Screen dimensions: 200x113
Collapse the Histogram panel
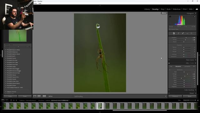click(196, 13)
